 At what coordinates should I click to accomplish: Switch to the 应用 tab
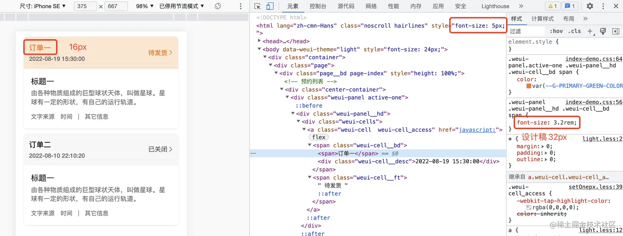point(438,6)
